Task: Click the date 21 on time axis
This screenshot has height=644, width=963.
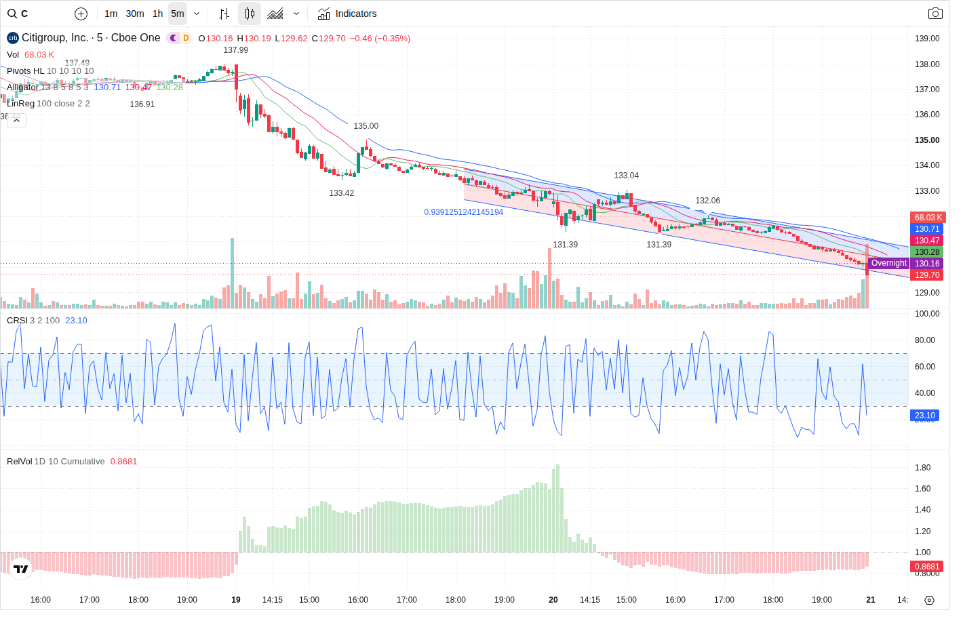Action: [871, 600]
